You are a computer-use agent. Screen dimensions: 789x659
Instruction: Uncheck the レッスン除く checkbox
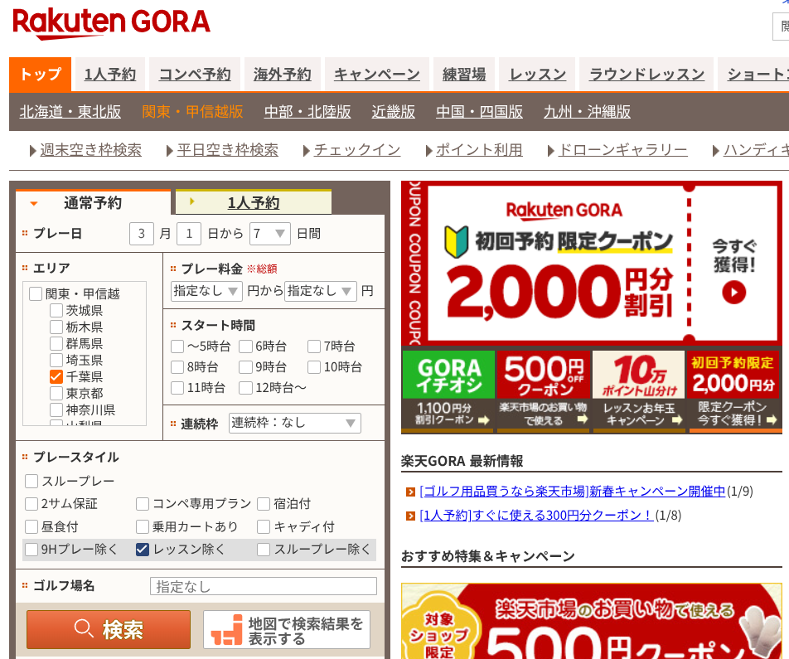(143, 549)
